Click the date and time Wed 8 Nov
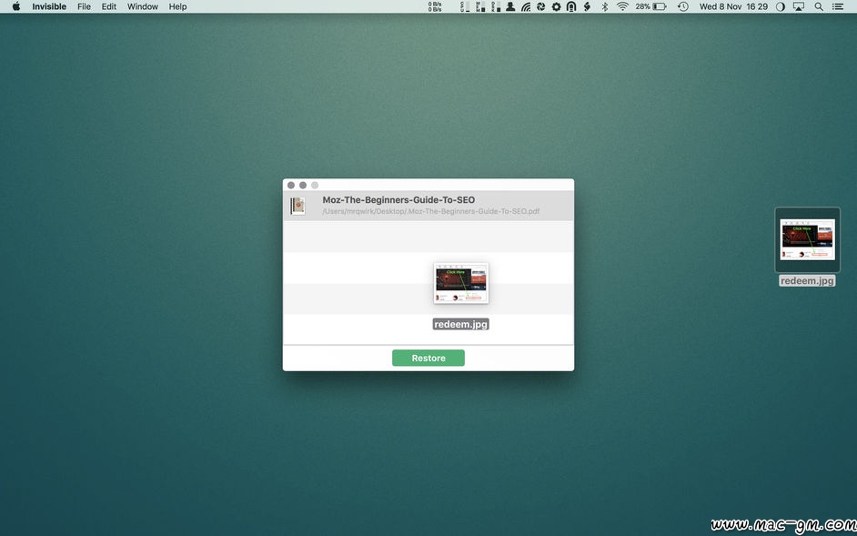857x536 pixels. coord(733,6)
